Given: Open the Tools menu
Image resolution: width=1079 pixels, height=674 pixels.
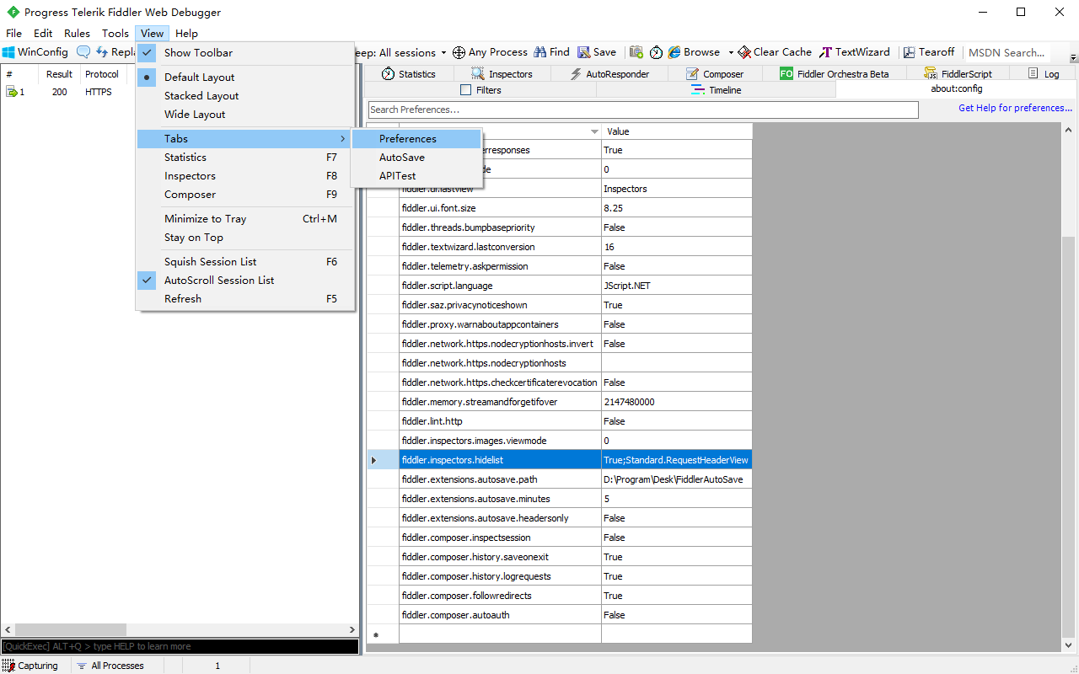Looking at the screenshot, I should tap(115, 34).
